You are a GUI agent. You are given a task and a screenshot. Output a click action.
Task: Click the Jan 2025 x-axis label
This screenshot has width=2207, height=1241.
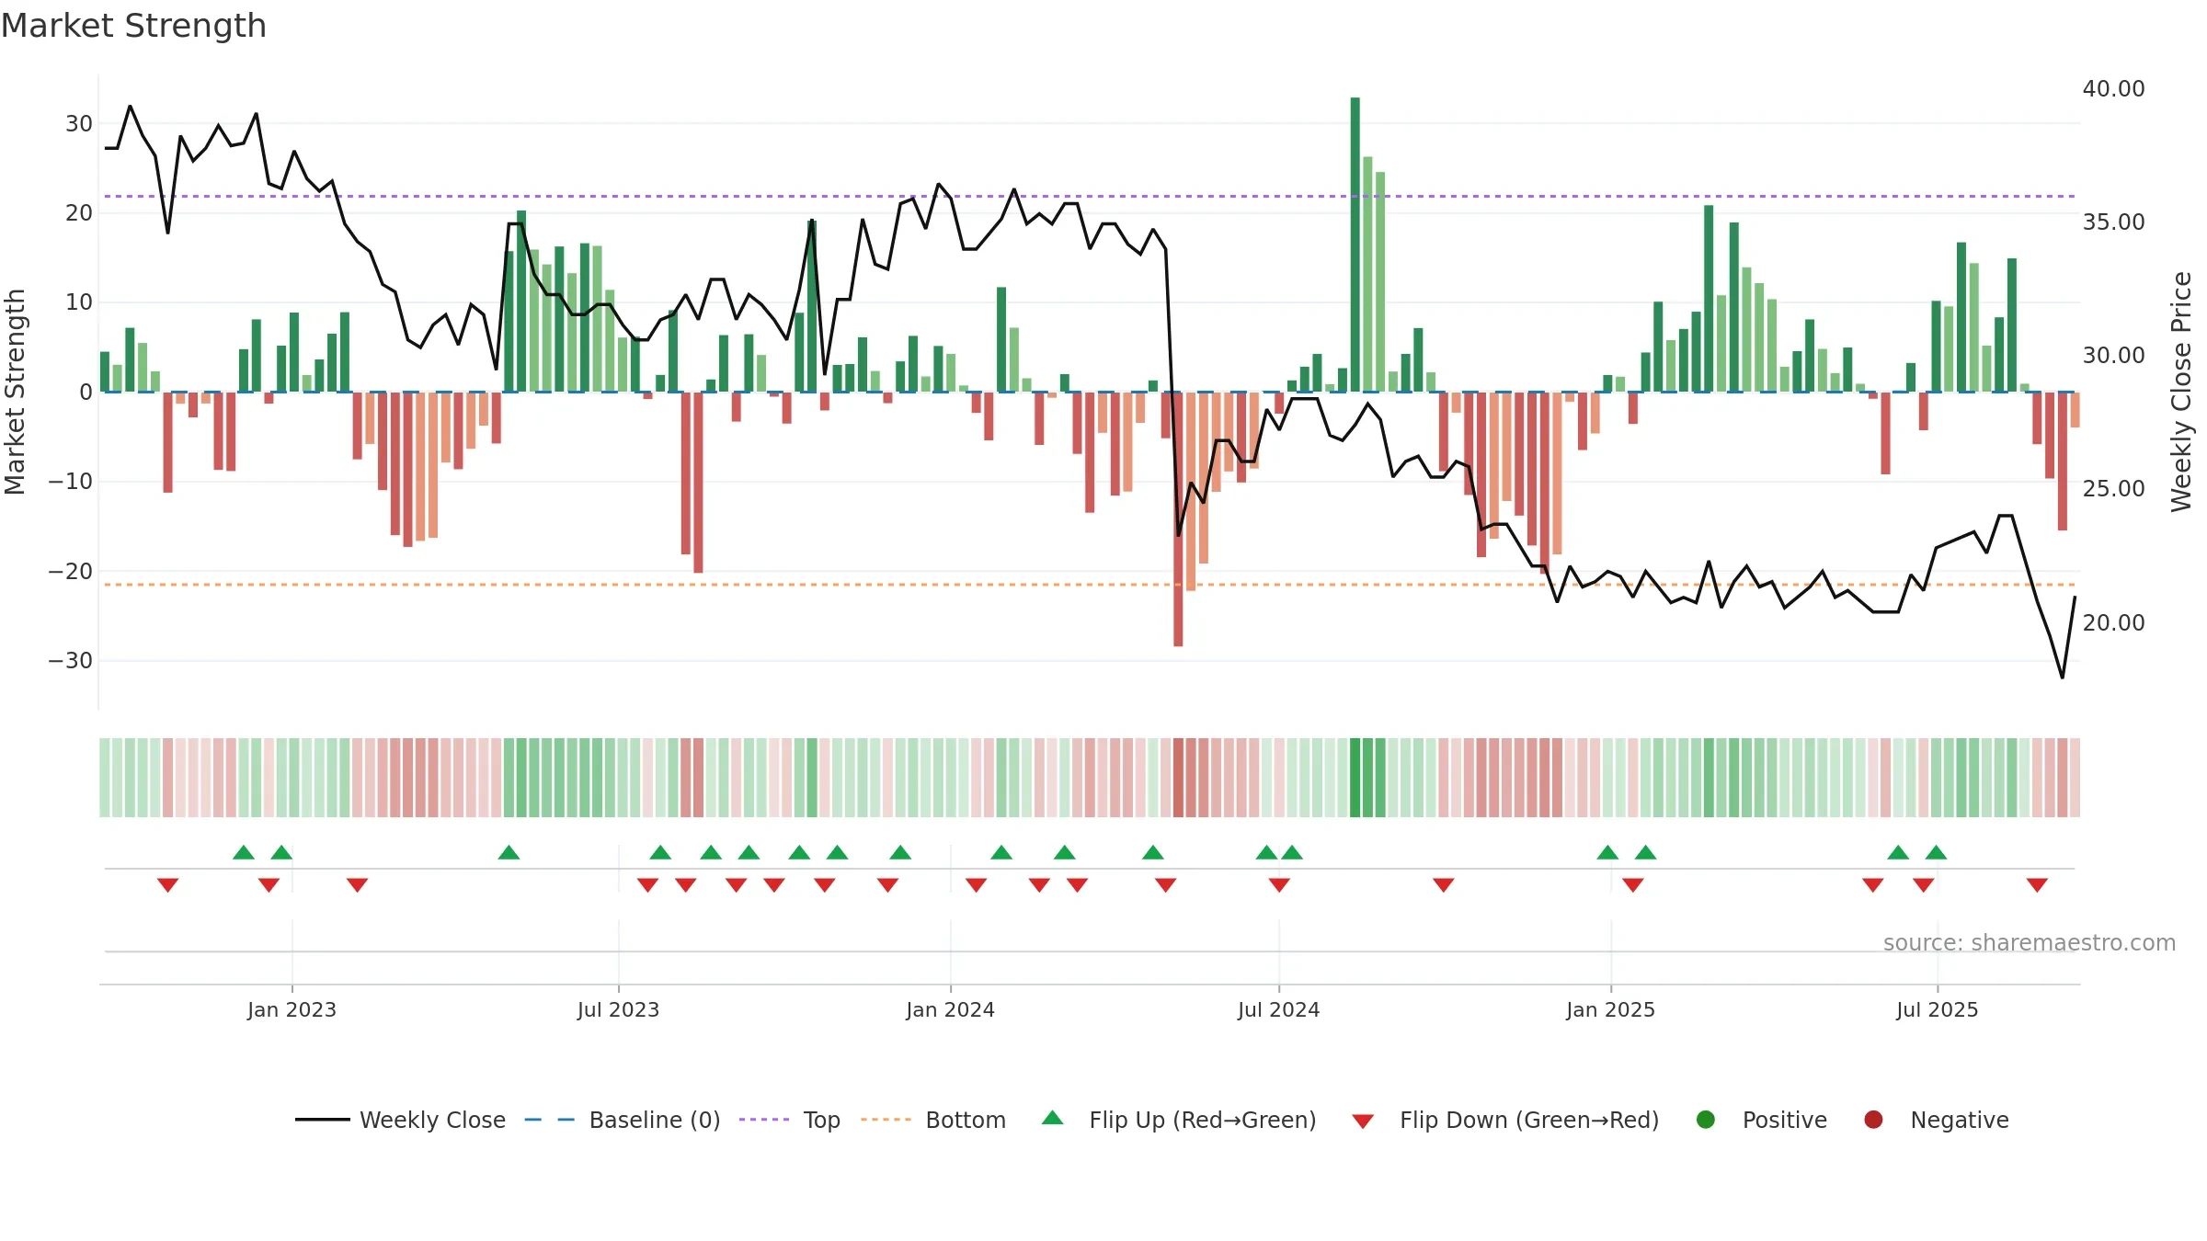click(1610, 1010)
